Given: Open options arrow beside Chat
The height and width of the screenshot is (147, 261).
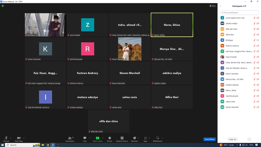Looking at the screenshot, I should [x=89, y=138].
